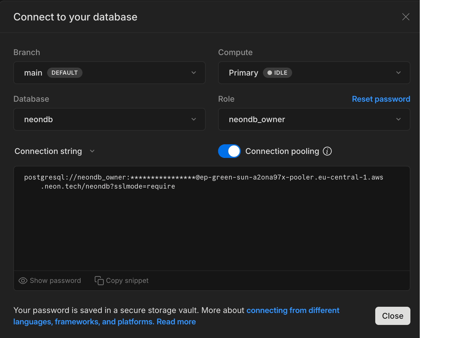This screenshot has width=464, height=338.
Task: Dismiss the dialog using the X icon
Action: tap(406, 17)
